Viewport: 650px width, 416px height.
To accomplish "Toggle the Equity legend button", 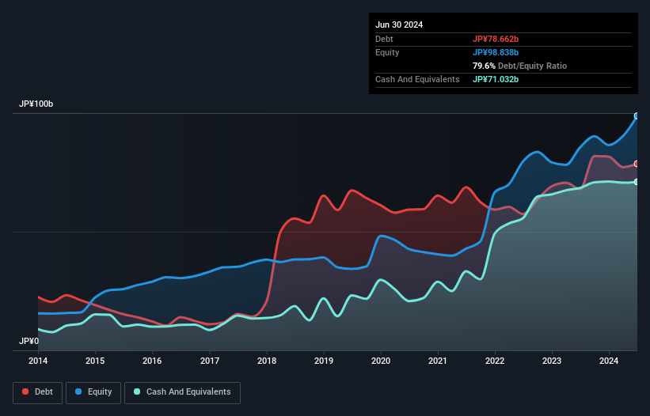I will click(93, 392).
